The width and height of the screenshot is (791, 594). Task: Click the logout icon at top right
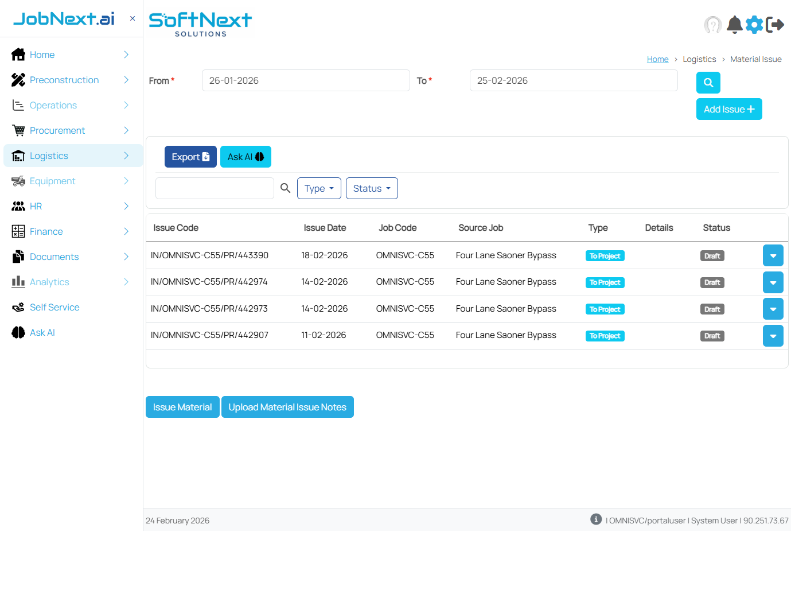[x=776, y=25]
